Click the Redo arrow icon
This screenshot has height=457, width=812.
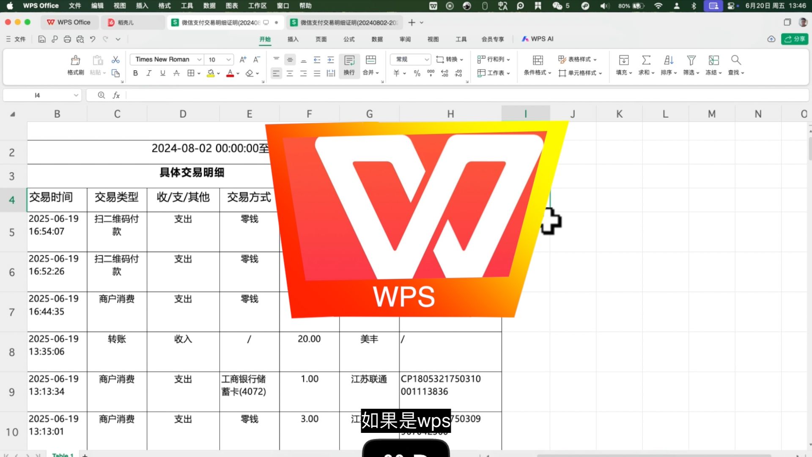click(x=105, y=39)
